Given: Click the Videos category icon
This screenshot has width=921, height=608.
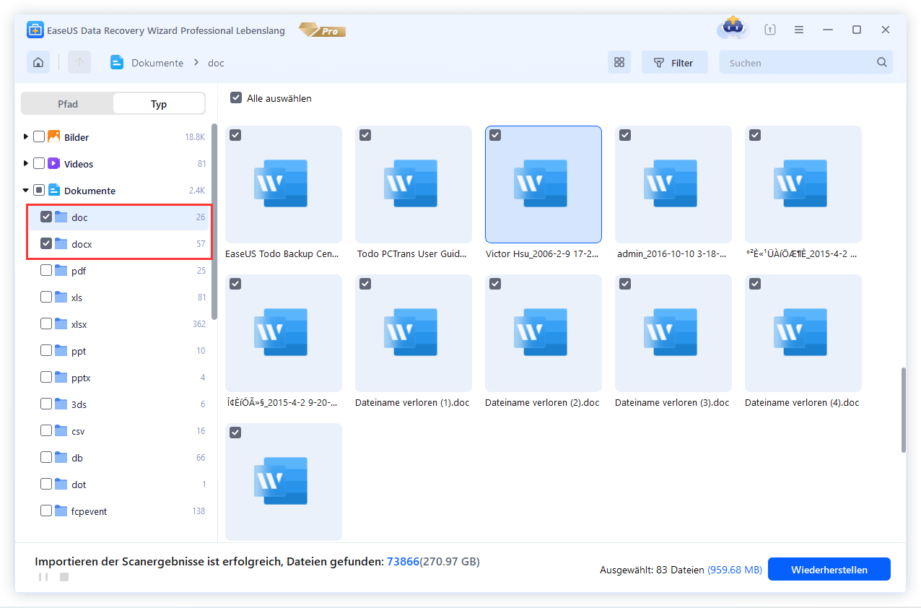Looking at the screenshot, I should [x=53, y=164].
